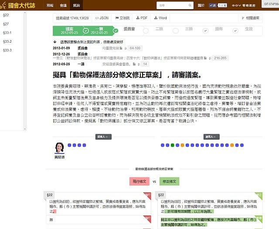The height and width of the screenshot is (229, 279).
Task: Click the Facebook Like button
Action: click(x=213, y=5)
